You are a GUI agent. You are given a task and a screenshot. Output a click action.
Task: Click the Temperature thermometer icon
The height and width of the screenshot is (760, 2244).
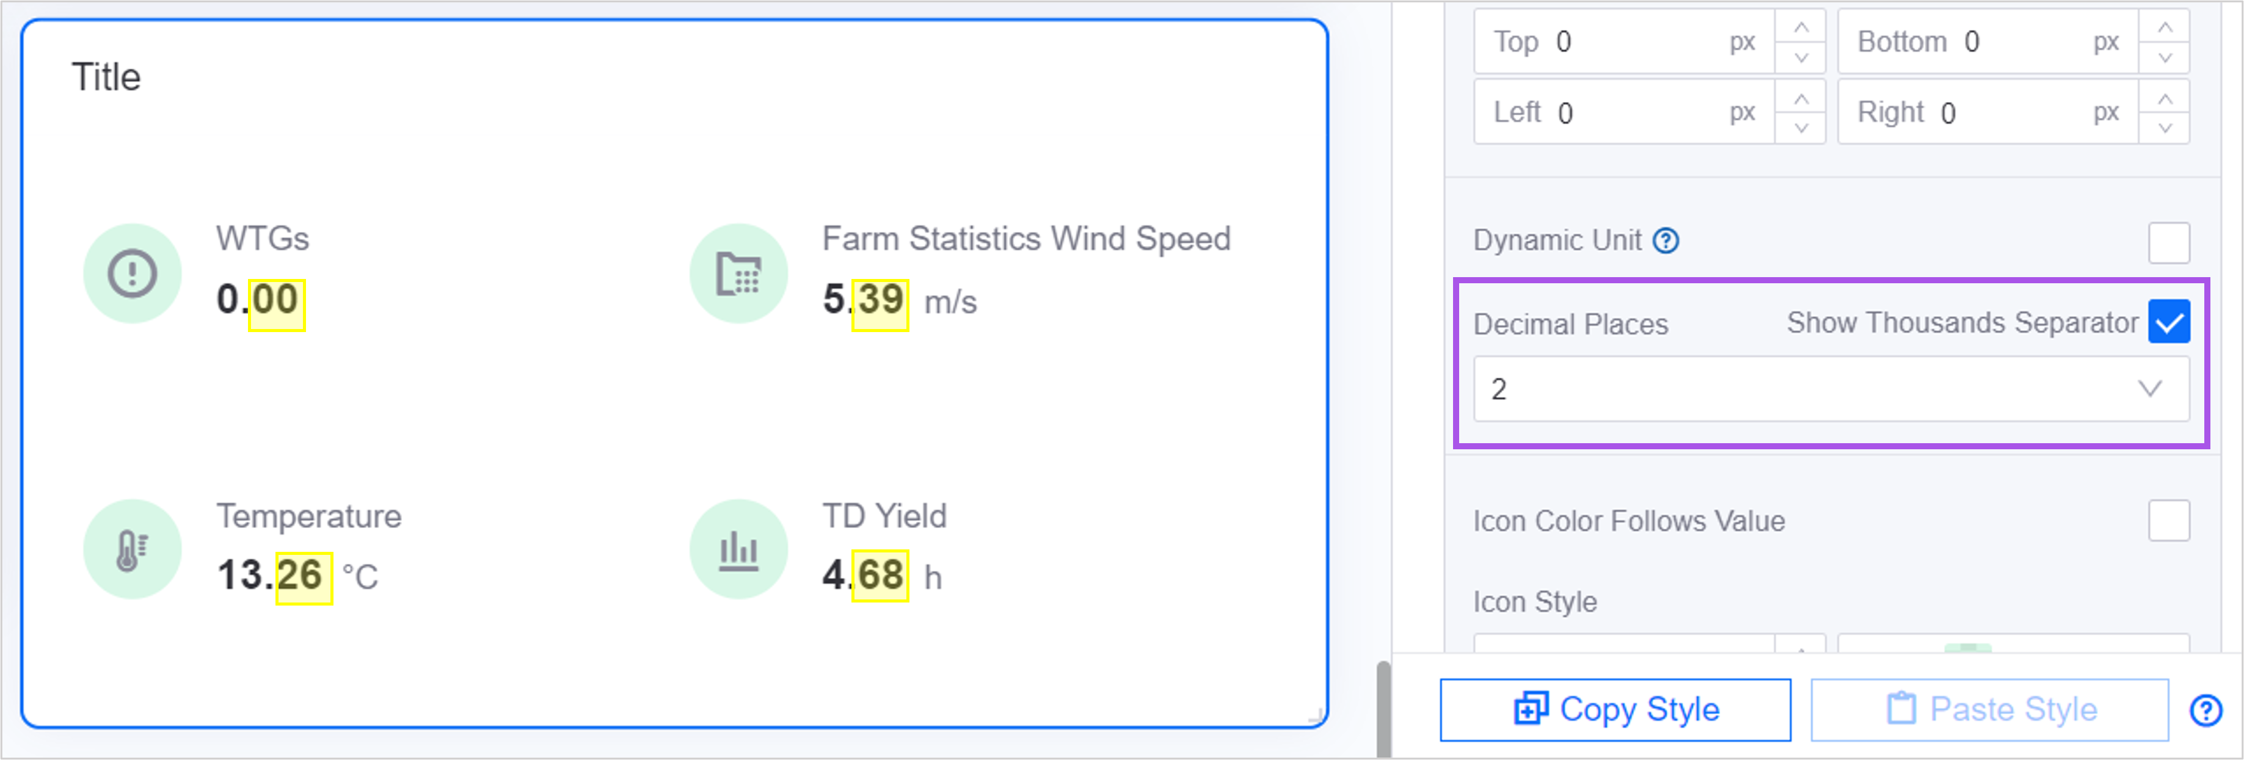pos(131,548)
